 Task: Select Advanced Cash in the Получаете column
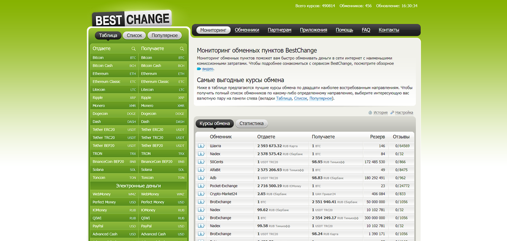(x=163, y=234)
